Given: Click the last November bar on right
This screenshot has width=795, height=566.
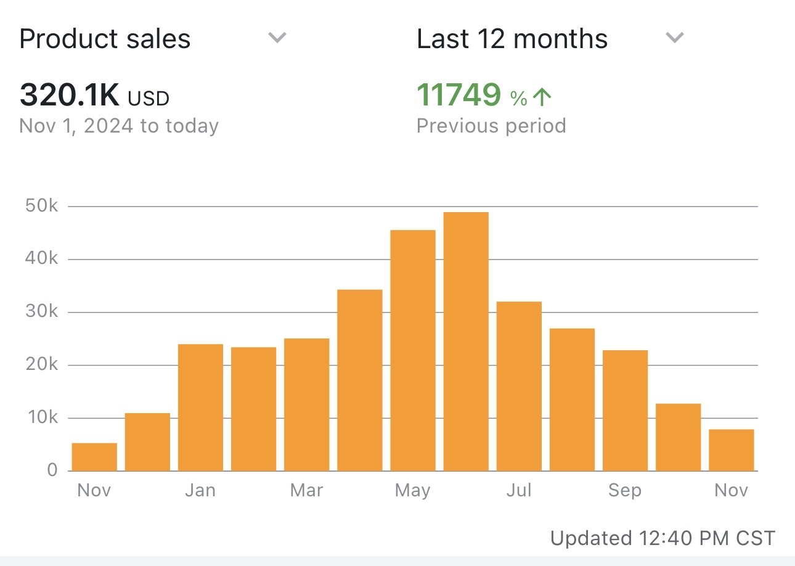Looking at the screenshot, I should [731, 450].
